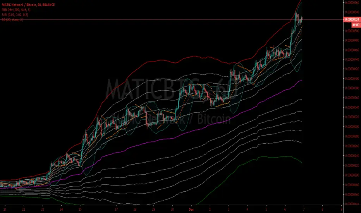
Task: Click the 0.00000480 price axis label
Action: tap(352, 40)
